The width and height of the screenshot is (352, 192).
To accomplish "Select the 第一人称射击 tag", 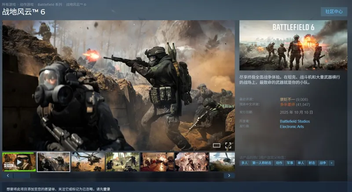I will 261,163.
